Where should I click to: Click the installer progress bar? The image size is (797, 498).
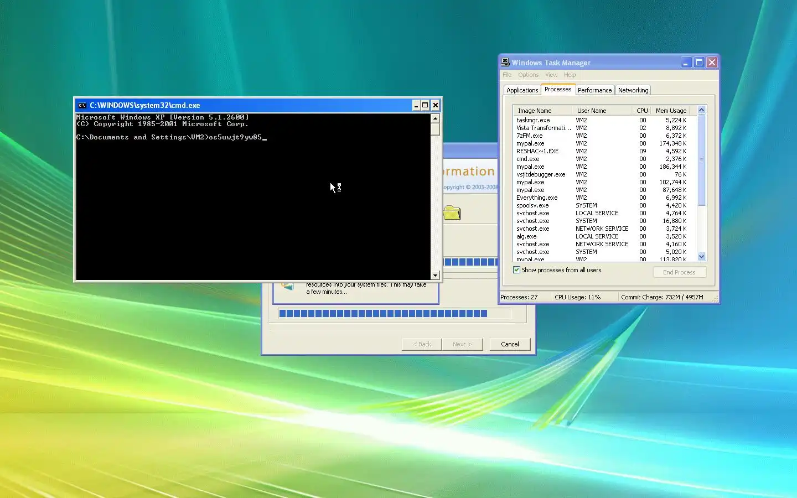tap(394, 314)
